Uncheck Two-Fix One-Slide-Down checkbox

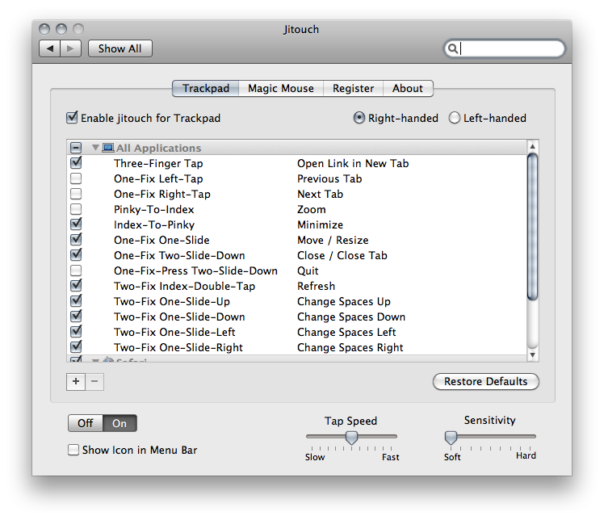coord(76,316)
